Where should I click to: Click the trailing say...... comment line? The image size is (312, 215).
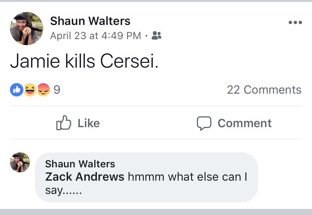point(63,191)
